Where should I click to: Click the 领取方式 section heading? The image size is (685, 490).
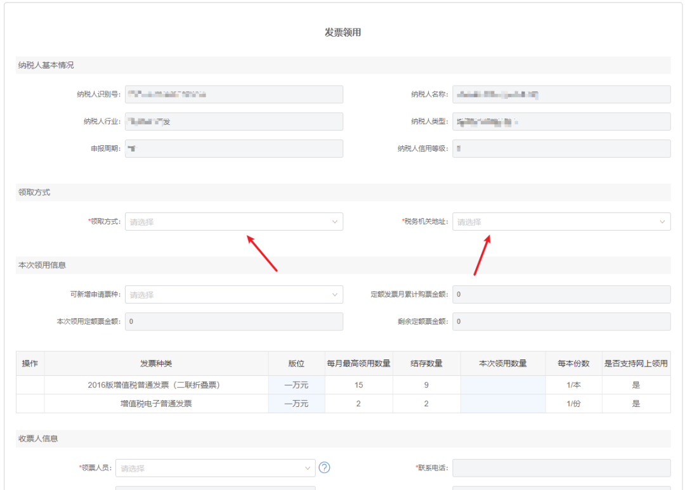34,192
